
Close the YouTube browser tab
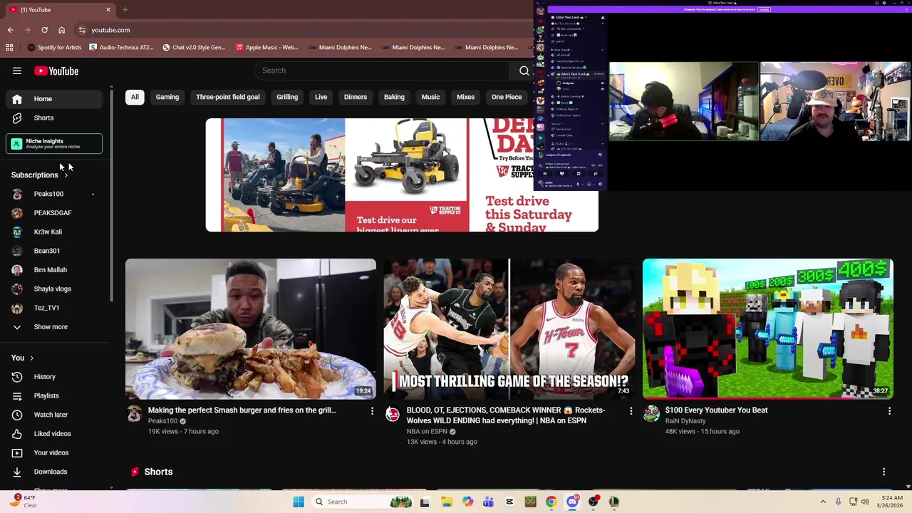[x=108, y=9]
